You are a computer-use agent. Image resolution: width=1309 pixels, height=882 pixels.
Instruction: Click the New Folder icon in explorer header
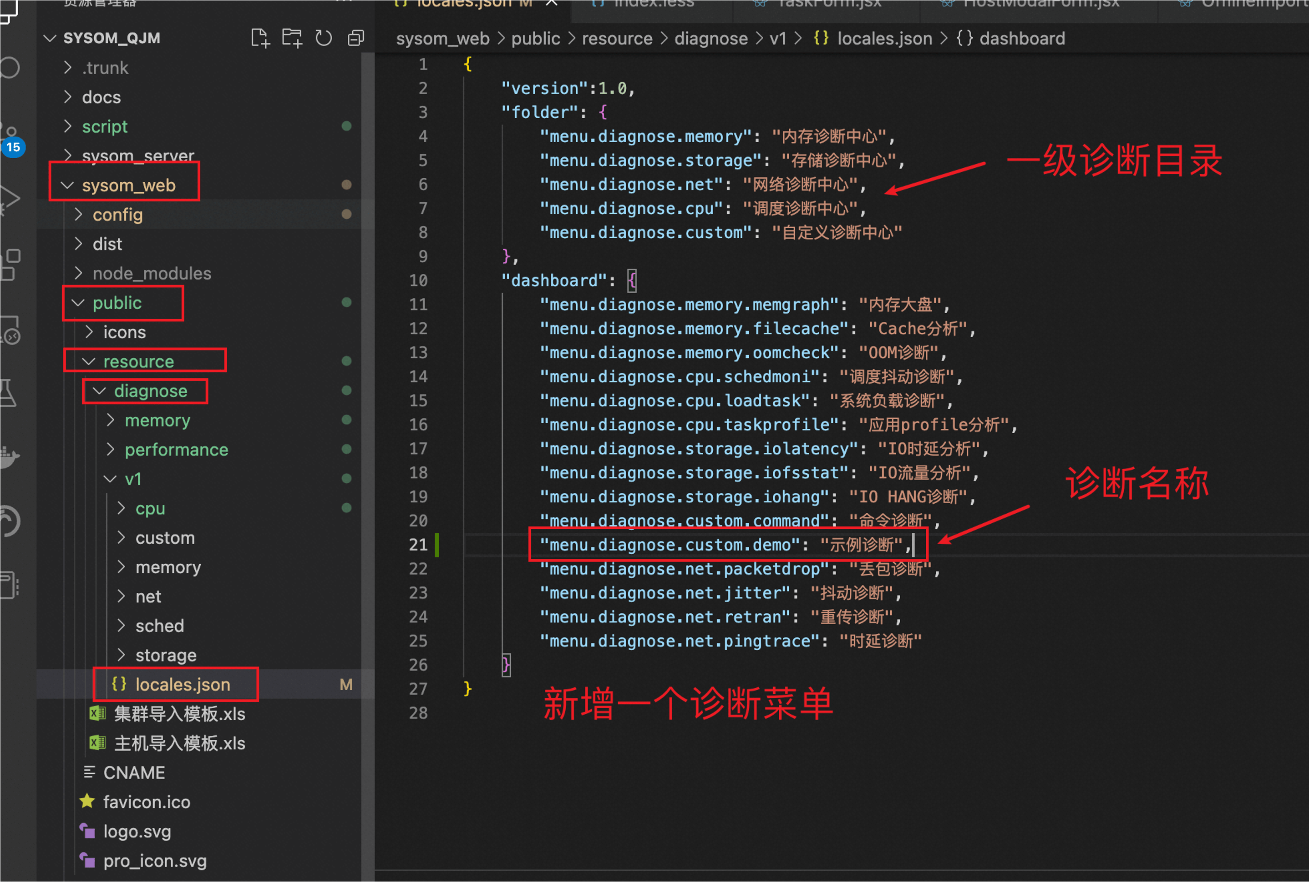pos(292,38)
